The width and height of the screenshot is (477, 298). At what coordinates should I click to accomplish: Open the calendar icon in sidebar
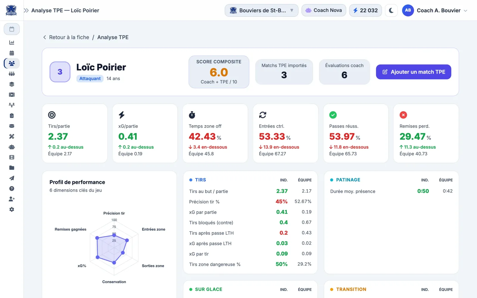(12, 53)
